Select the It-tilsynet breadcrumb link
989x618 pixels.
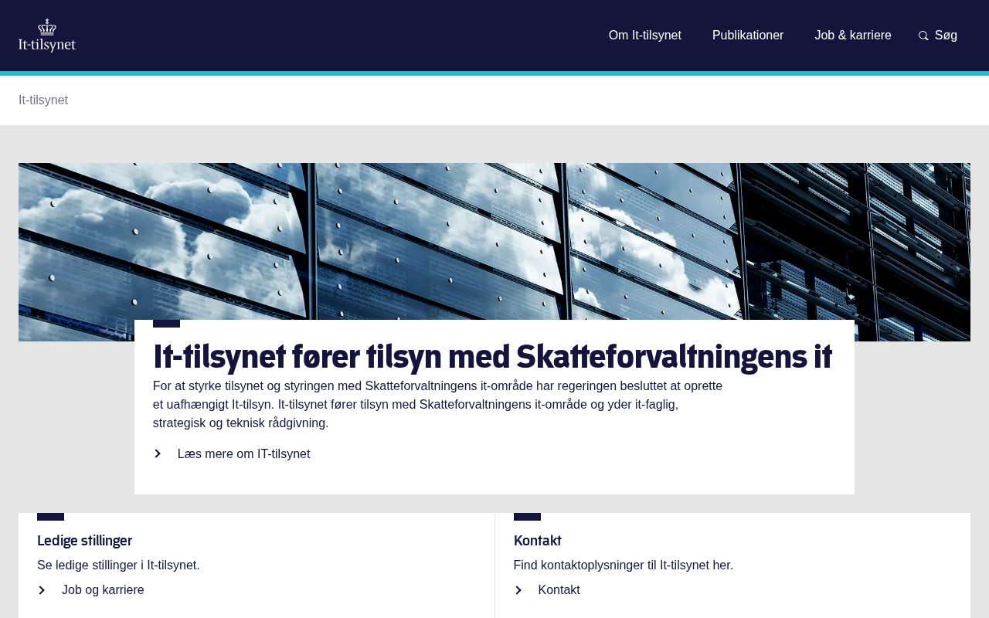point(43,100)
